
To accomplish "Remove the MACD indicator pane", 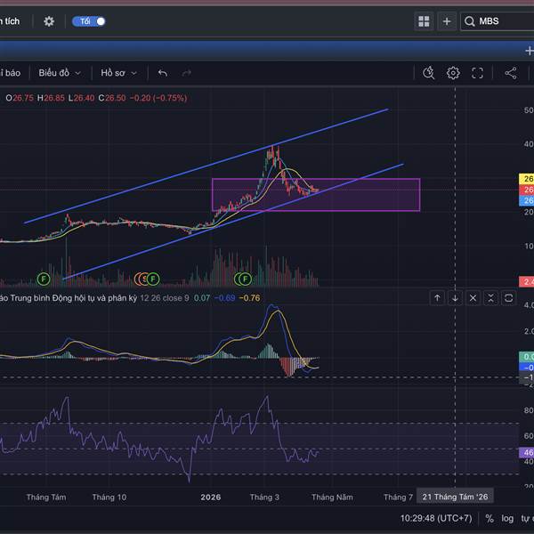I will 473,298.
